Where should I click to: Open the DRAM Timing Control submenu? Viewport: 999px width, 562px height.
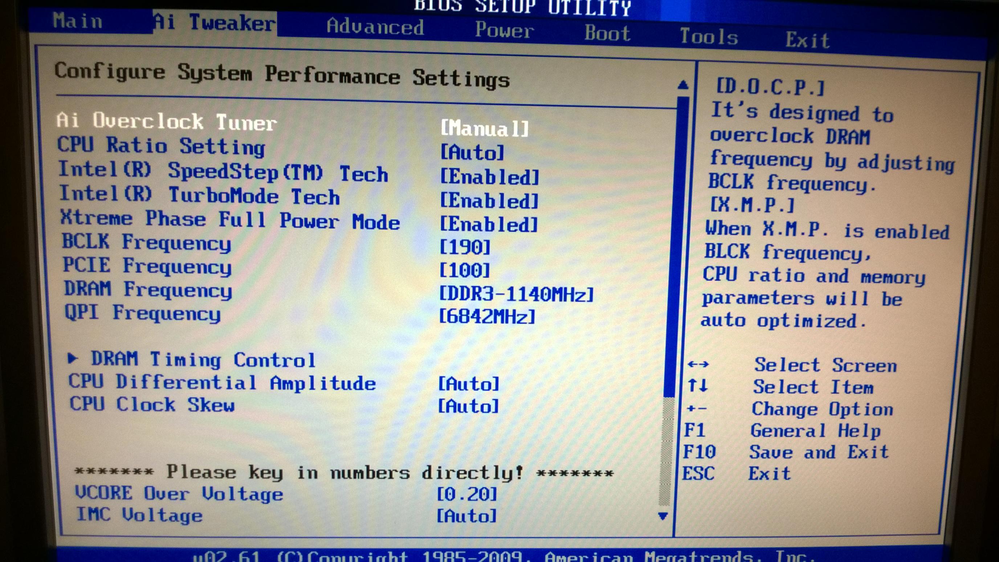pos(203,359)
